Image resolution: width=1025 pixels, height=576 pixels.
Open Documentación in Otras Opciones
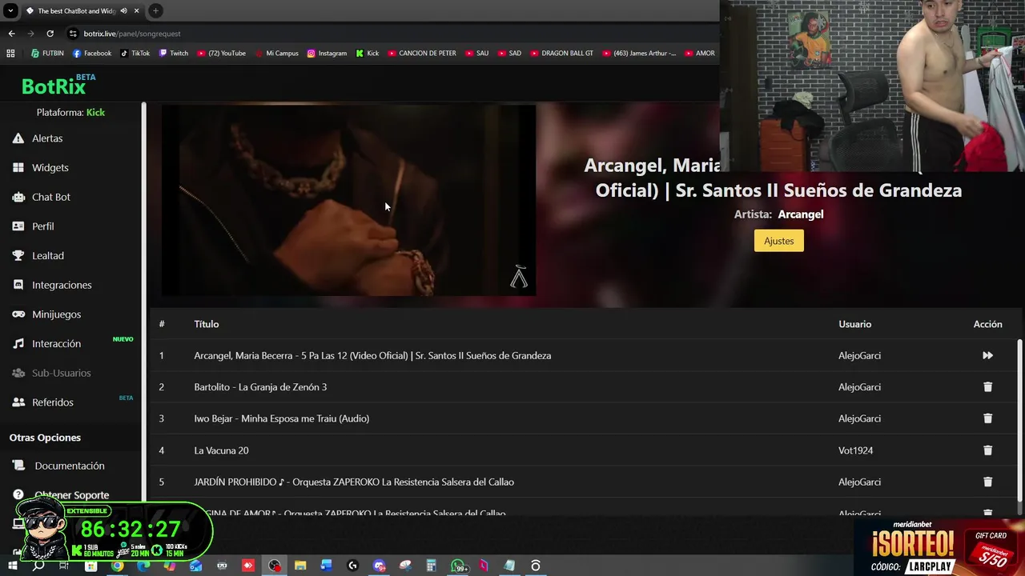69,466
